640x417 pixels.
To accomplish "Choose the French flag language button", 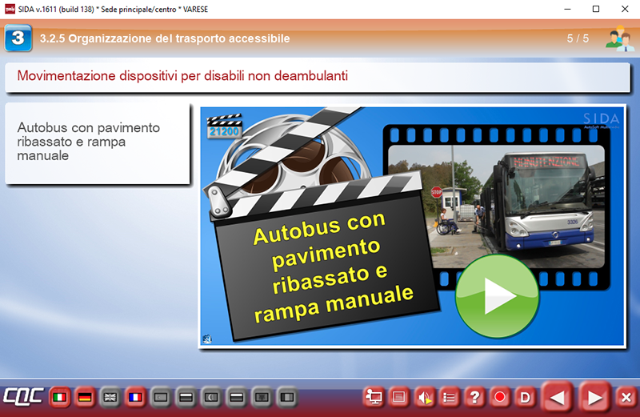I will tap(135, 397).
